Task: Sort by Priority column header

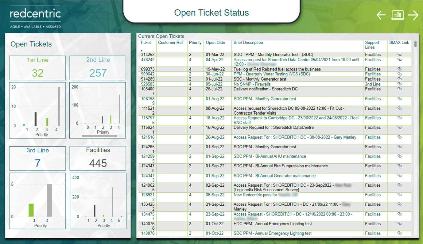Action: pos(195,43)
